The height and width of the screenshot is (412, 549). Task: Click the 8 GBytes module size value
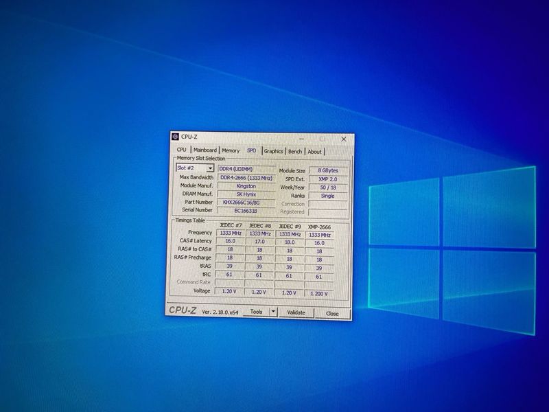(x=328, y=170)
